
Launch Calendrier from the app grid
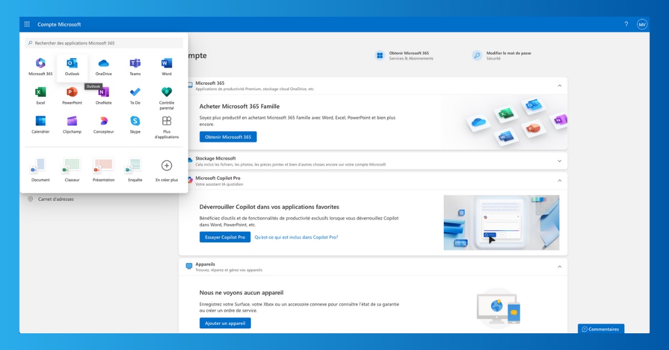point(41,124)
